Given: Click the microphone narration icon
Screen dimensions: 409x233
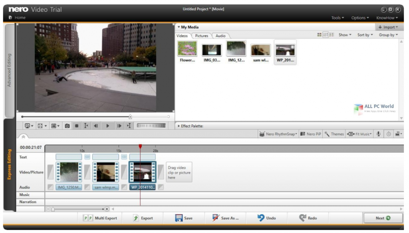Looking at the screenshot, I should 379,134.
